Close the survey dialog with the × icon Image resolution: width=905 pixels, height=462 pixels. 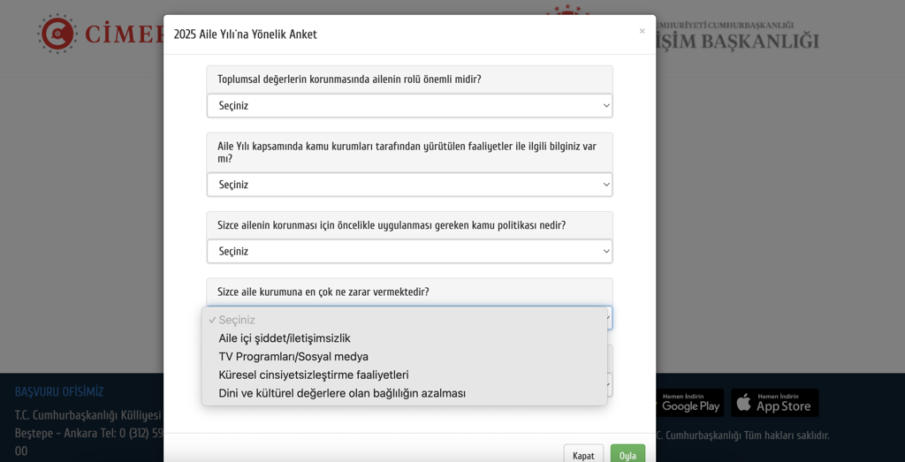(x=642, y=31)
